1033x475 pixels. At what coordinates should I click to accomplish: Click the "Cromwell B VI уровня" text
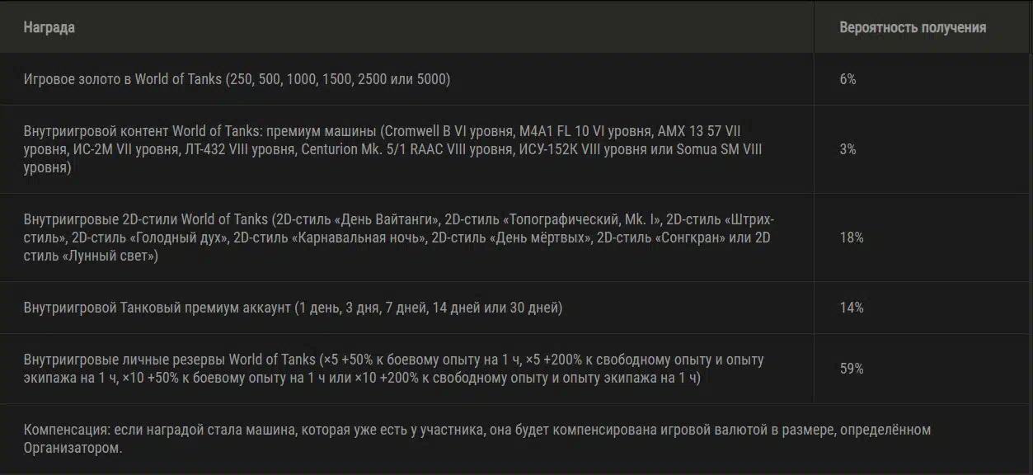(446, 131)
